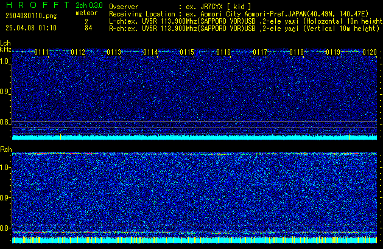Click the meteor count label
Screen dimensions: 383x249
click(x=86, y=13)
